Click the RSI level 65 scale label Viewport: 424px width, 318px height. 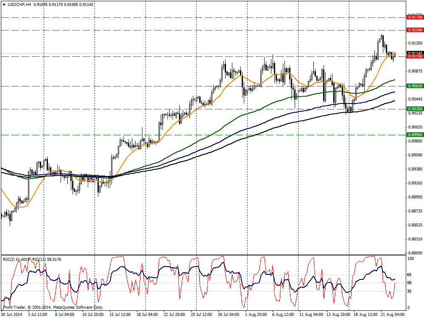pyautogui.click(x=410, y=275)
